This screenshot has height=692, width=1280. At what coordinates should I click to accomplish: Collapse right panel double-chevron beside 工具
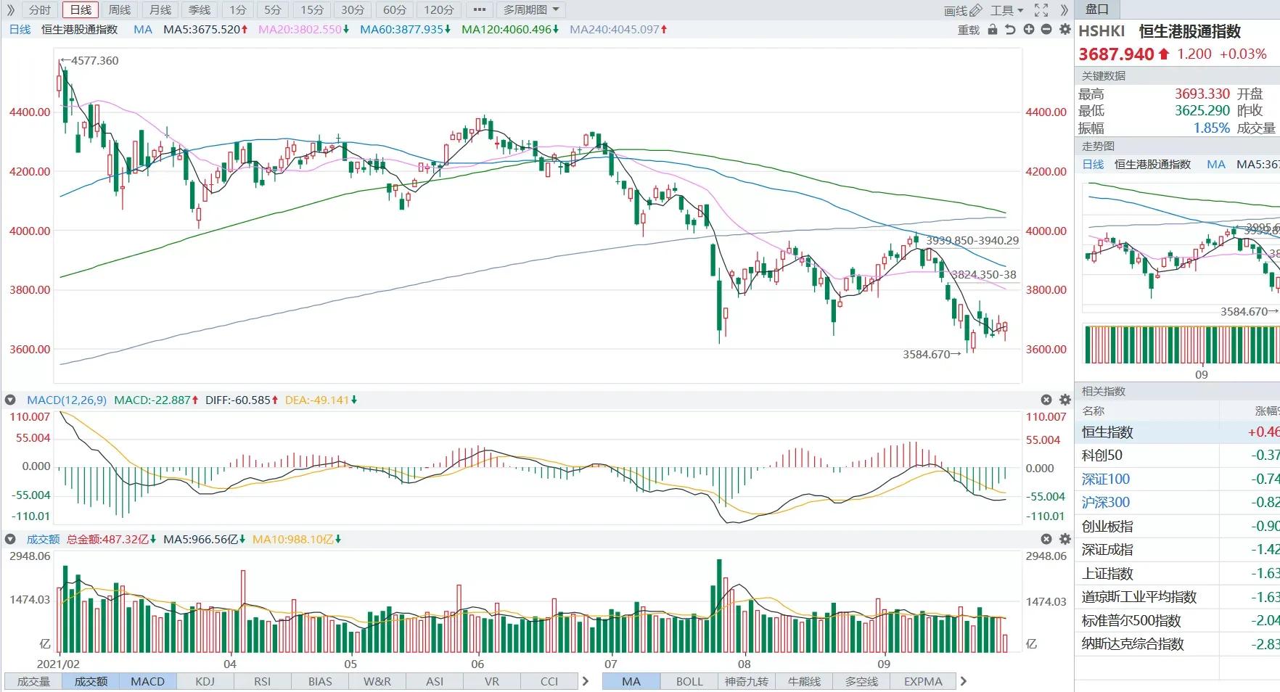(1064, 10)
